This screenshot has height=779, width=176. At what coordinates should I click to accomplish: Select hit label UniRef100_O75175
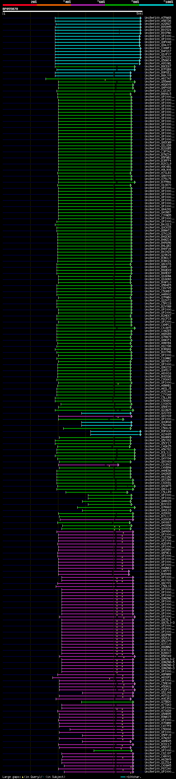pos(158,179)
